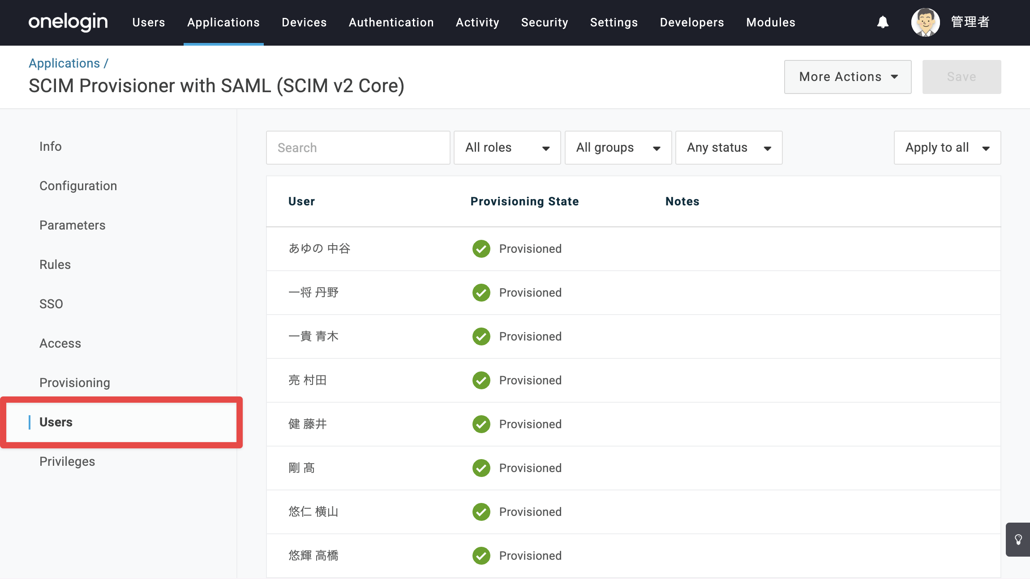This screenshot has width=1030, height=579.
Task: Switch to the Info side tab
Action: coord(51,147)
